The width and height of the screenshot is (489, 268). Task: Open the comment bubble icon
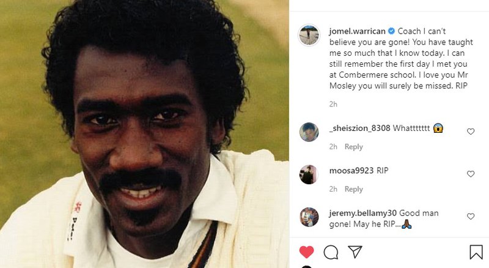click(331, 252)
